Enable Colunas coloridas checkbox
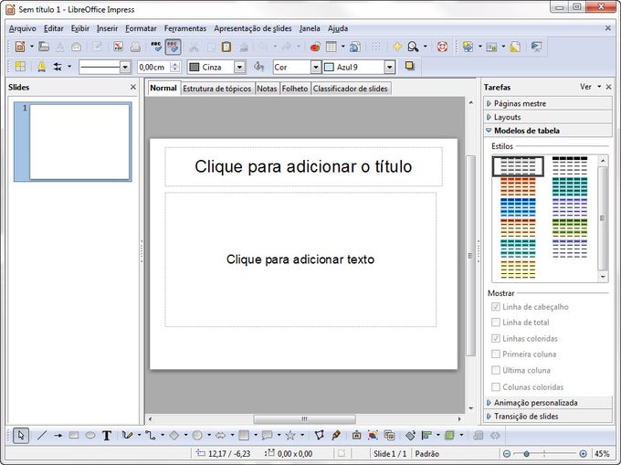Viewport: 621px width, 465px height. click(496, 387)
